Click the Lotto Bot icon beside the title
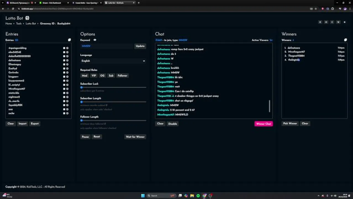Viewport: 353px width, 199px height. (27, 18)
